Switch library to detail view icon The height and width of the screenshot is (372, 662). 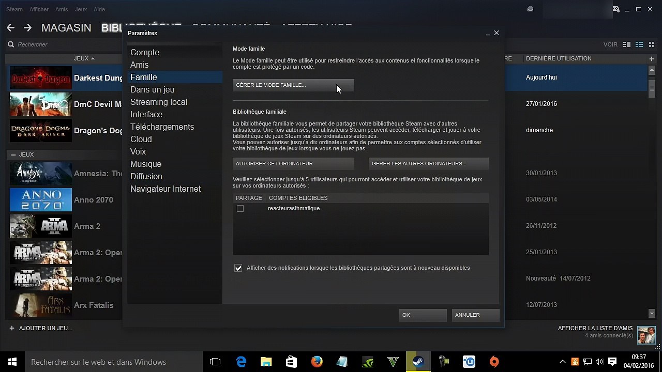pyautogui.click(x=627, y=44)
